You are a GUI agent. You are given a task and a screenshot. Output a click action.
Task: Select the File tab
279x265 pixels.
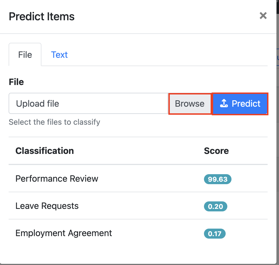(x=25, y=55)
